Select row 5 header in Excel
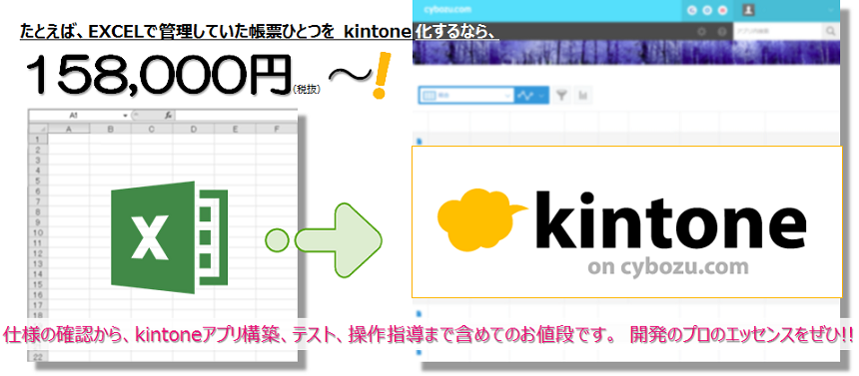859x376 pixels. 38,181
